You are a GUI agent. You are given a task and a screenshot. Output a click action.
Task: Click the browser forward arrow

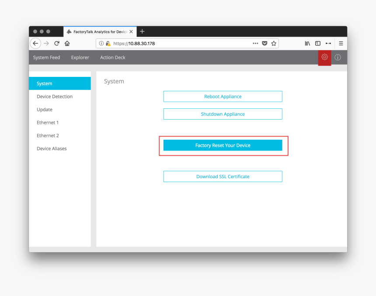tap(46, 43)
